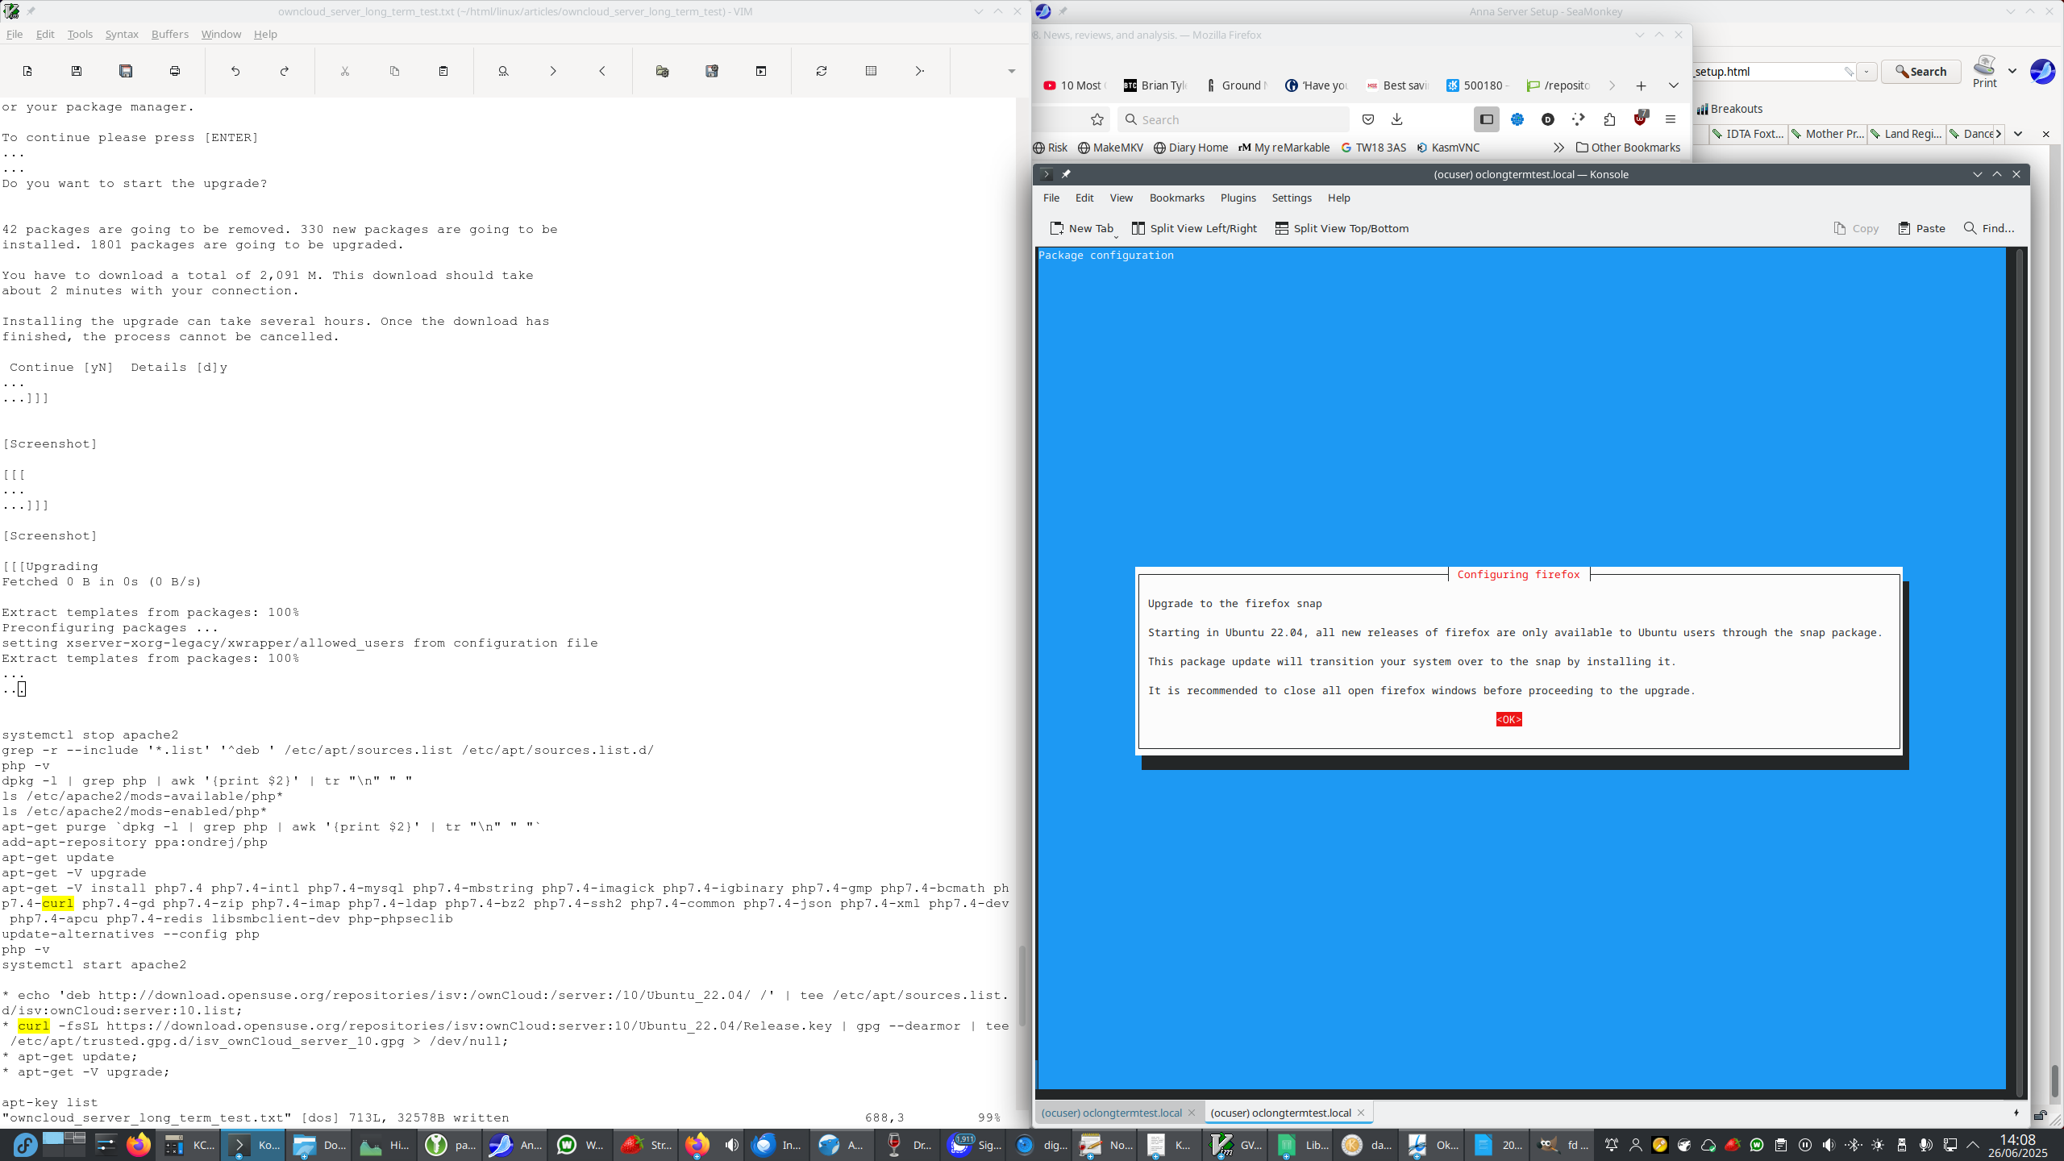Viewport: 2064px width, 1161px height.
Task: Click the Redo icon in Vim toolbar
Action: tap(285, 71)
